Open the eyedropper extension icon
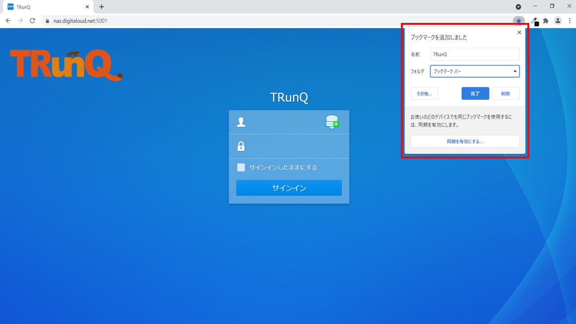 point(534,21)
